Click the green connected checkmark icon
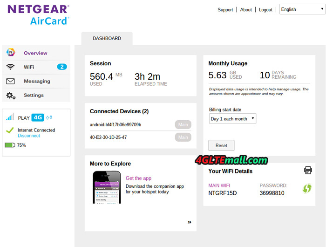 point(10,131)
